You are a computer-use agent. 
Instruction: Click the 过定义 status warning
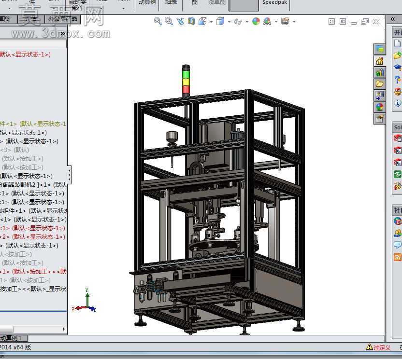coord(378,347)
